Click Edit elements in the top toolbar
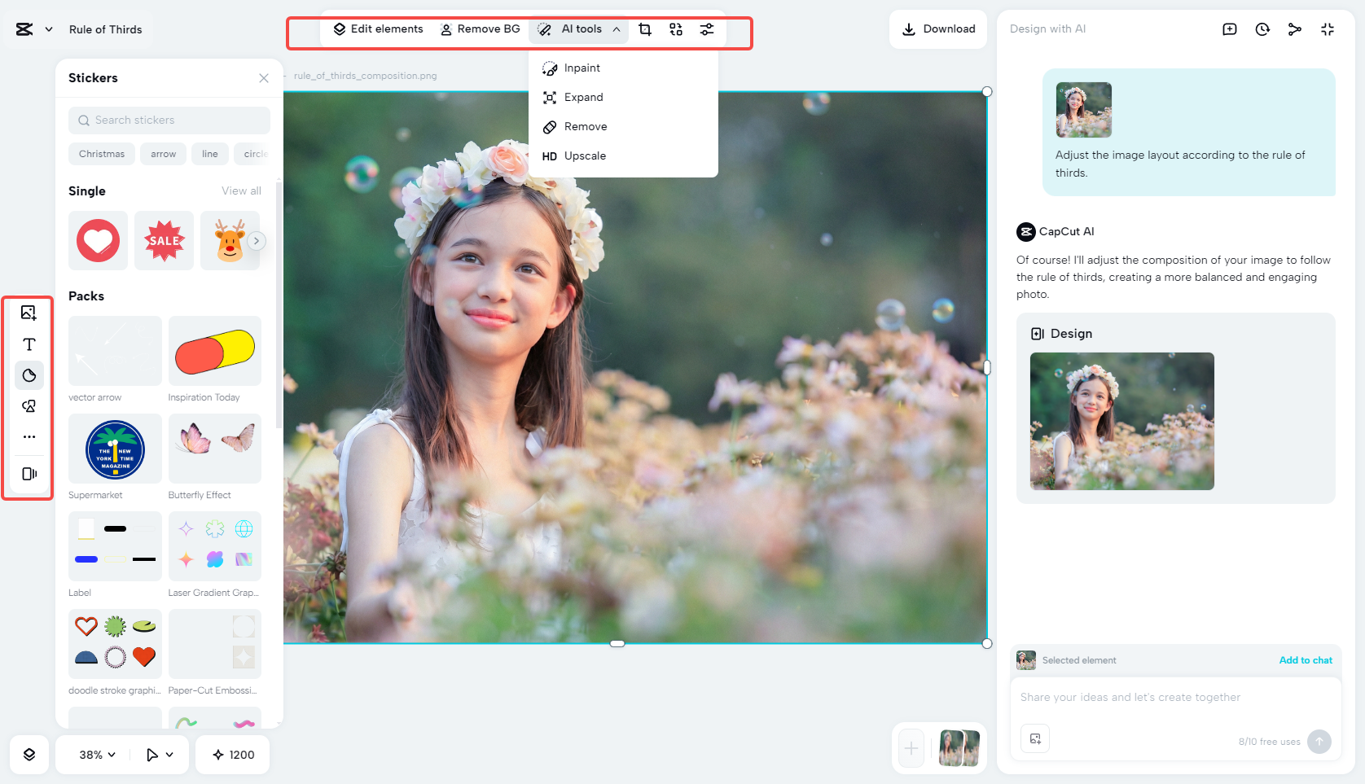 [379, 29]
